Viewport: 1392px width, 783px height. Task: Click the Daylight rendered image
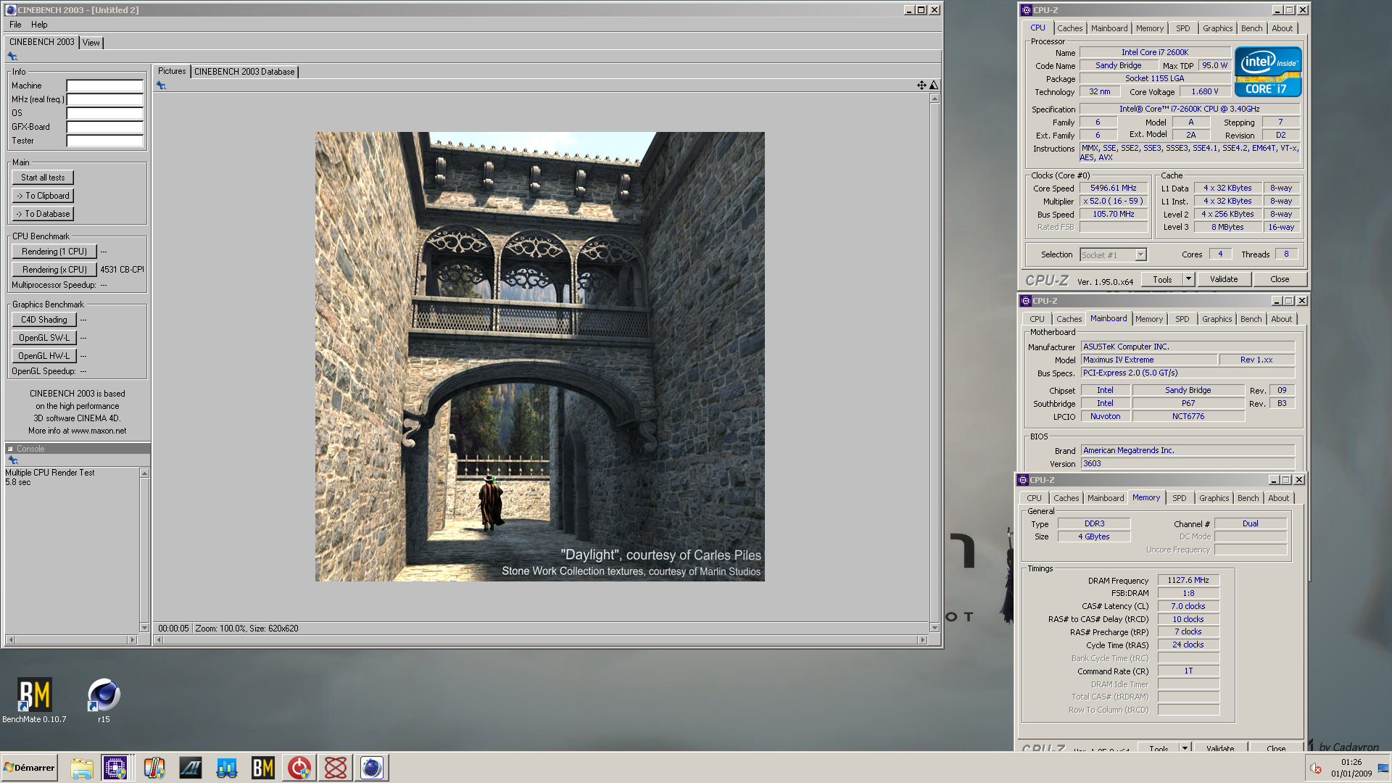pyautogui.click(x=539, y=357)
